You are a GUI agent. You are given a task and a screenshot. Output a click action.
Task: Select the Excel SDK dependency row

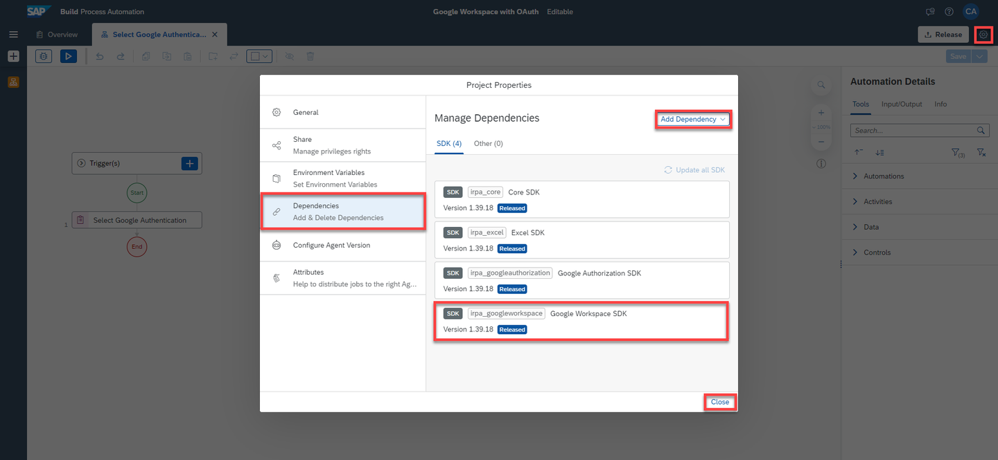[582, 240]
